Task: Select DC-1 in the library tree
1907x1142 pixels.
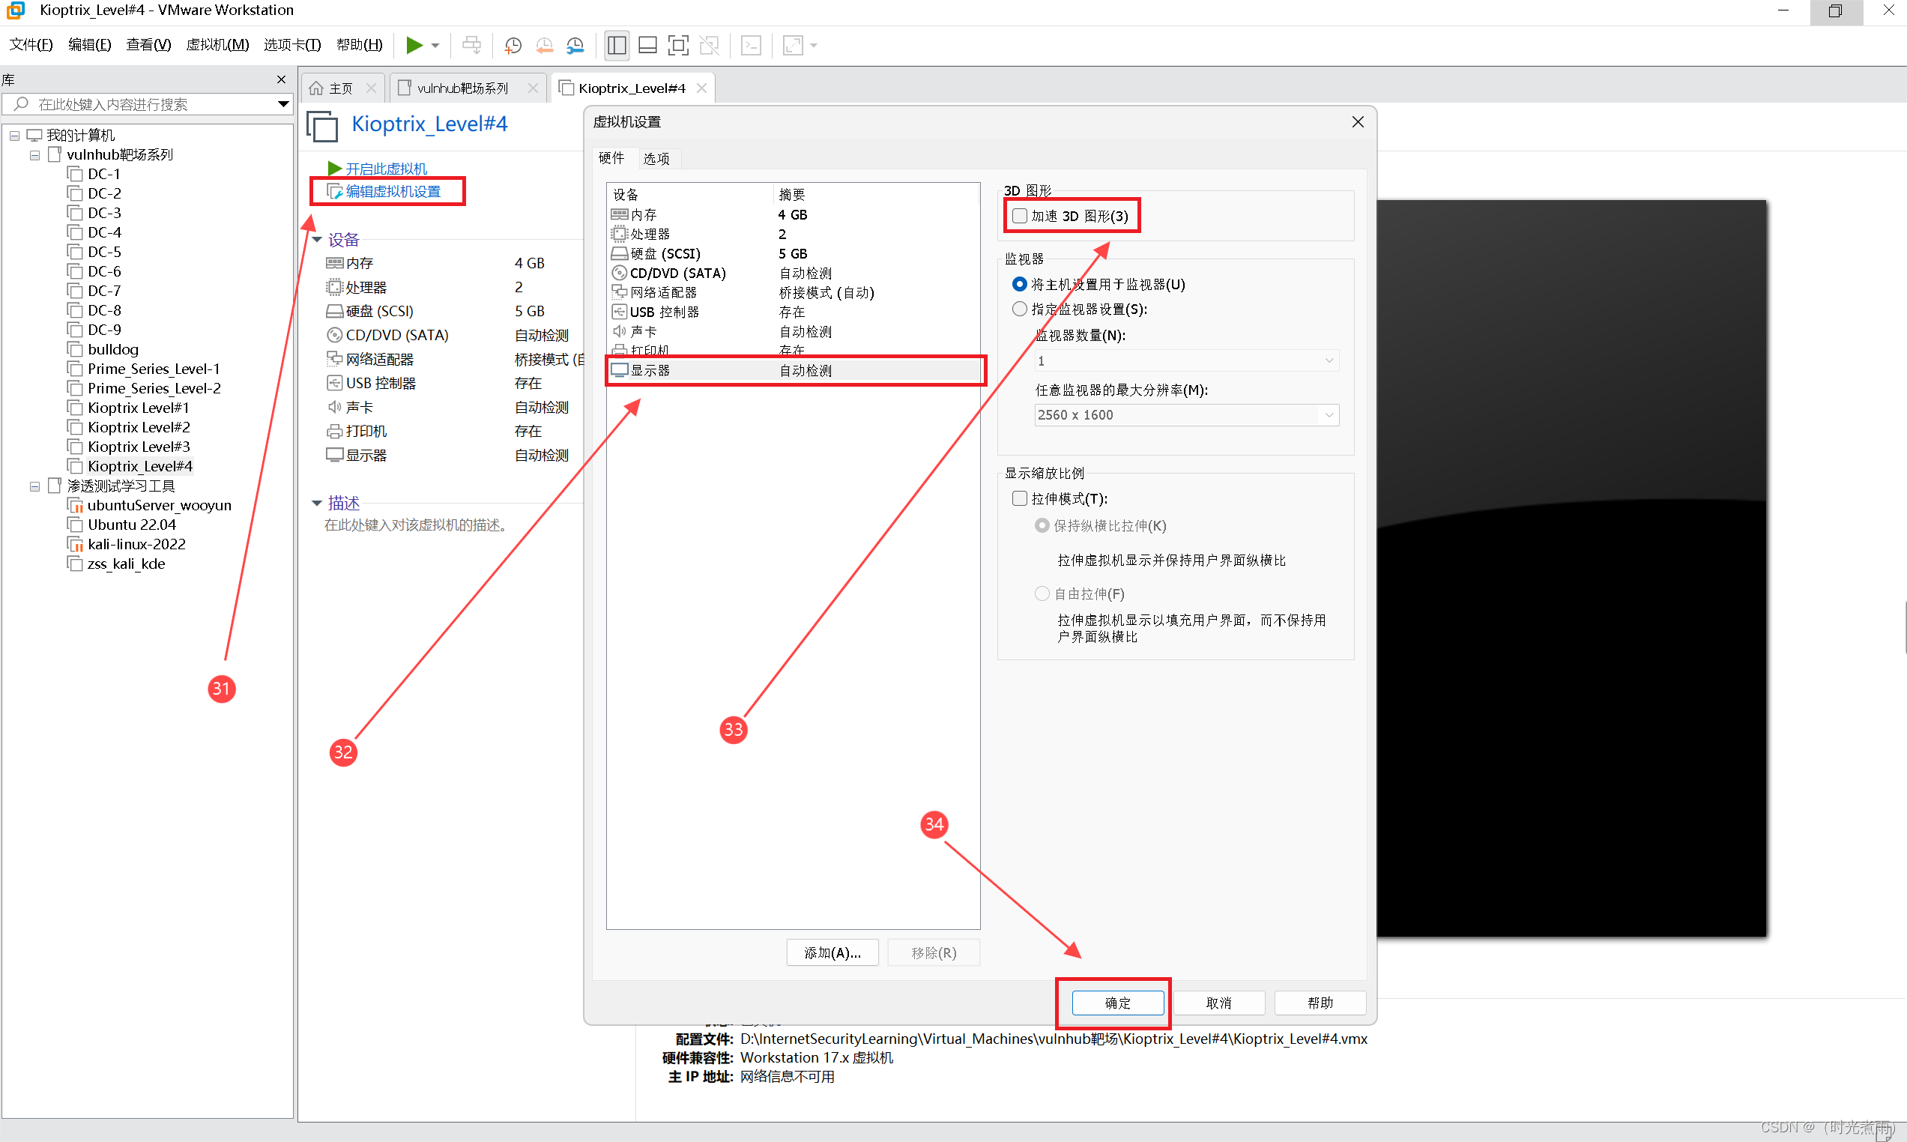Action: pyautogui.click(x=104, y=174)
